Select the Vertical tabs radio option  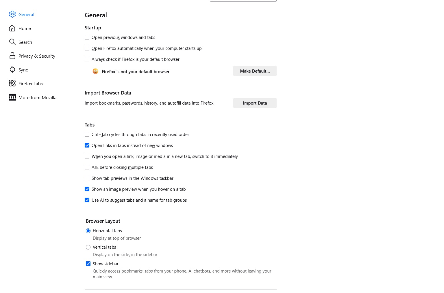point(88,247)
